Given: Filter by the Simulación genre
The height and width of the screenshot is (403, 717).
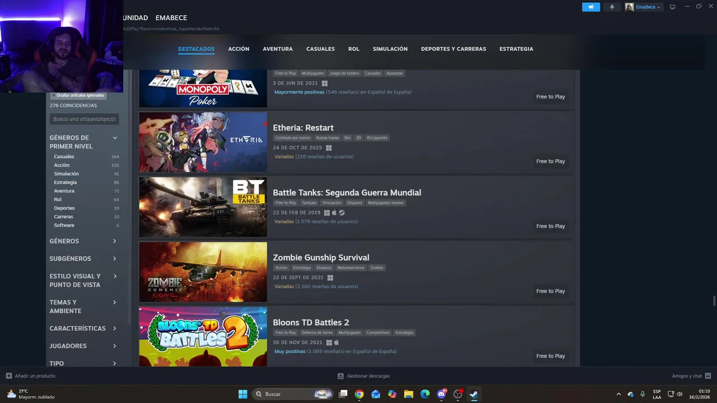Looking at the screenshot, I should point(66,174).
